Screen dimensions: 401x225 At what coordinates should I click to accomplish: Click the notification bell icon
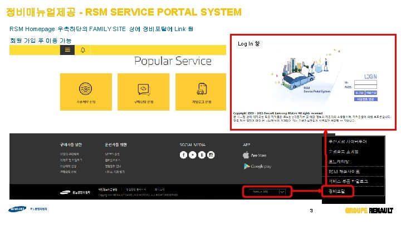click(x=82, y=50)
